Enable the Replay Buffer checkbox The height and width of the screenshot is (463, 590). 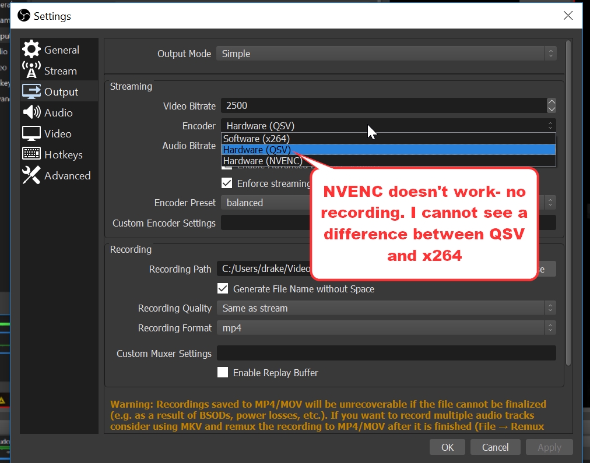[223, 372]
